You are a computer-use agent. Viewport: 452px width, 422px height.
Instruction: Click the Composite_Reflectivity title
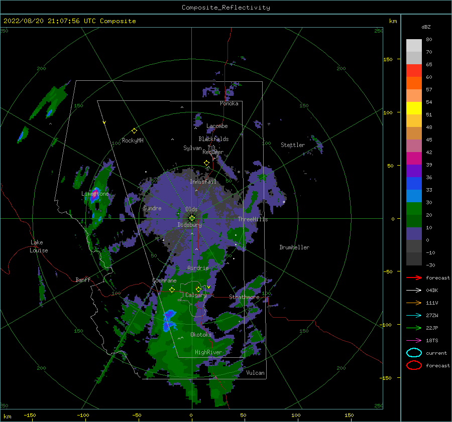pyautogui.click(x=226, y=8)
